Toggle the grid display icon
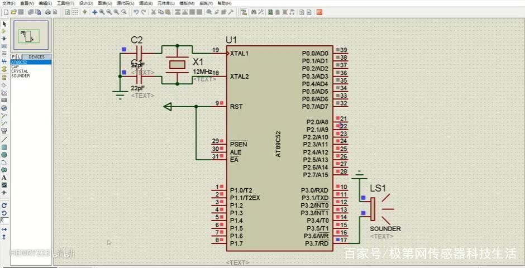Viewport: 525px width, 268px height. 75,12
